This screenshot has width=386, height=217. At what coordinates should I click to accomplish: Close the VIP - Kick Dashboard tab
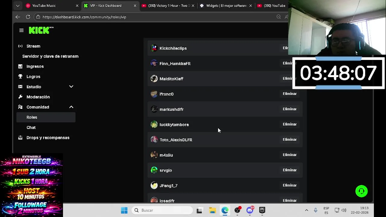135,5
